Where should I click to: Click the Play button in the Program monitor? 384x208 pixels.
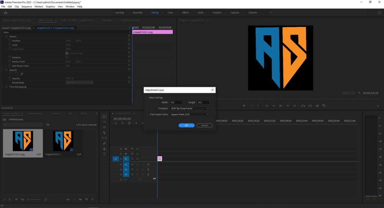click(280, 106)
